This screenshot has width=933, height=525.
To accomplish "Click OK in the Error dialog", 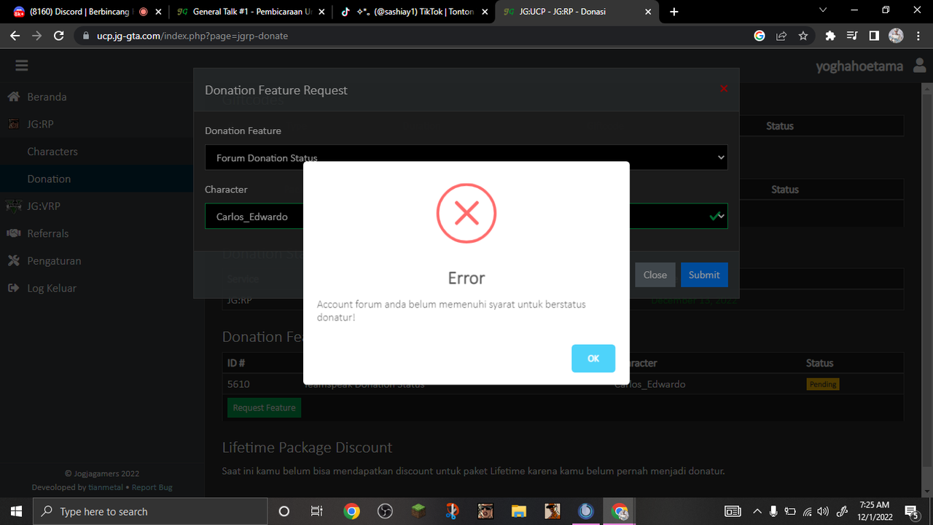I will pyautogui.click(x=593, y=358).
